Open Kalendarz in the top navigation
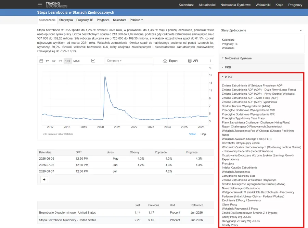Viewport: 308px width, 228px height. (186, 5)
